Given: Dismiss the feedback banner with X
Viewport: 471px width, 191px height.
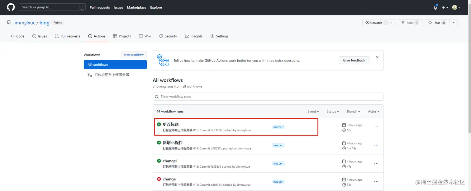Looking at the screenshot, I should coord(377,57).
